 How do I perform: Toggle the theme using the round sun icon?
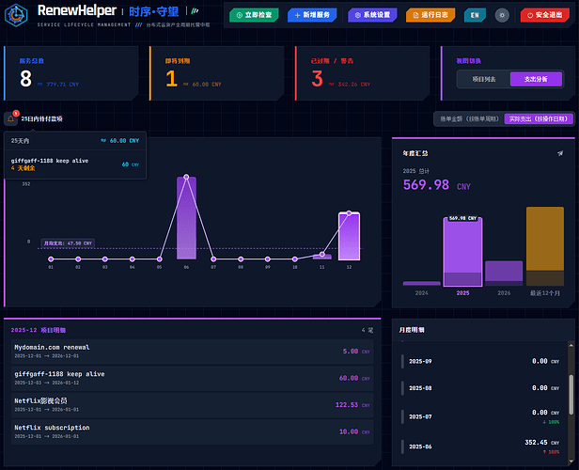[502, 15]
